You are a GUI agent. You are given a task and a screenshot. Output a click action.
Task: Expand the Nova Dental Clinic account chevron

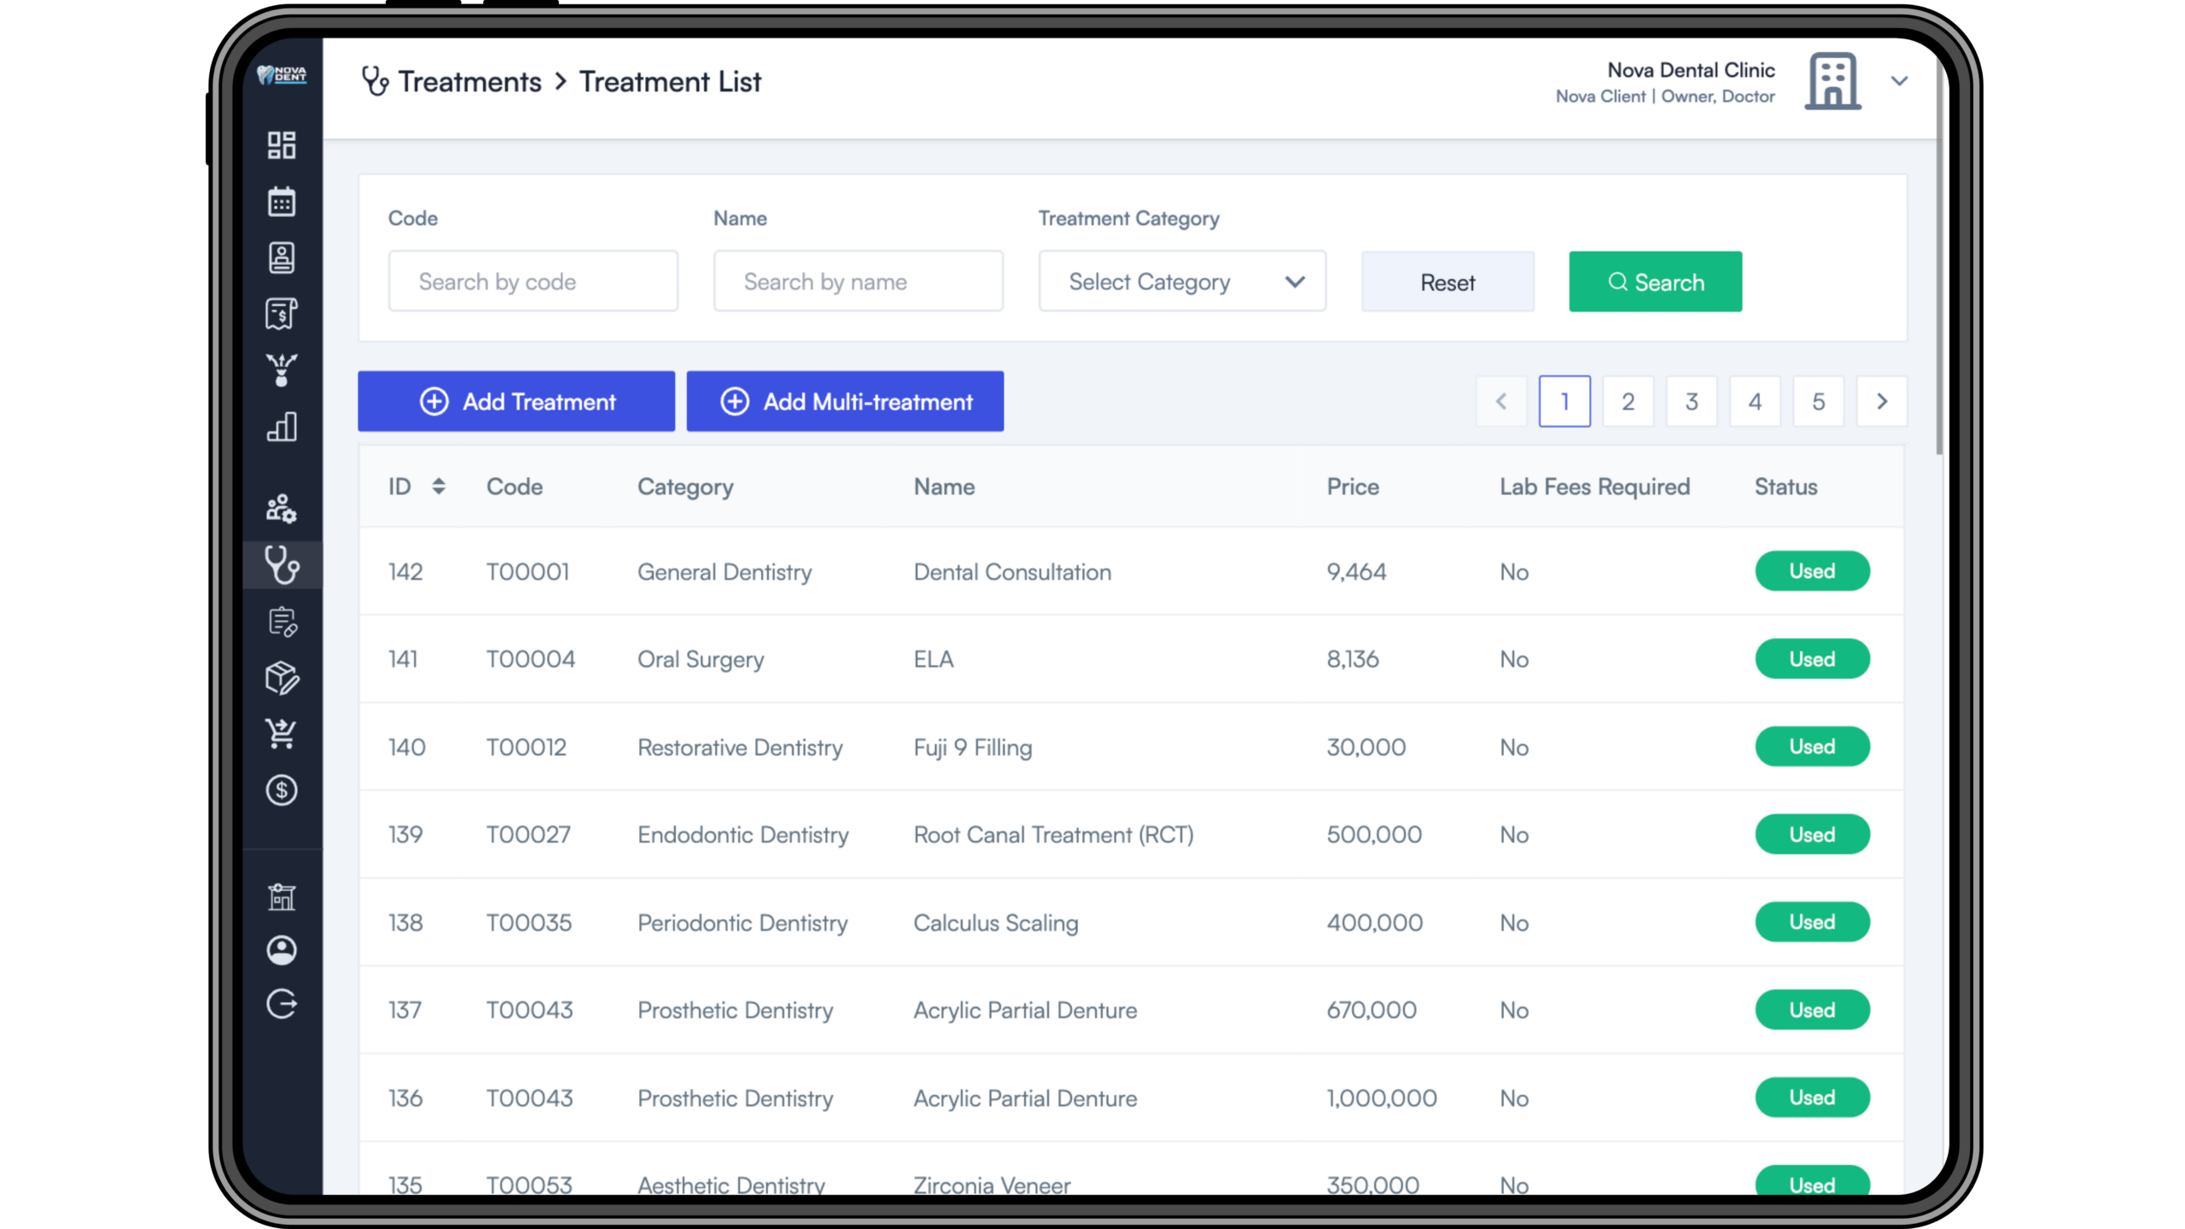click(1899, 81)
